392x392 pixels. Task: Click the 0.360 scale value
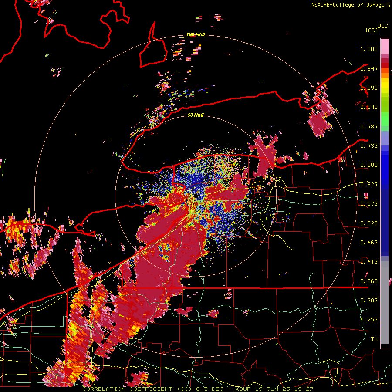coord(369,281)
